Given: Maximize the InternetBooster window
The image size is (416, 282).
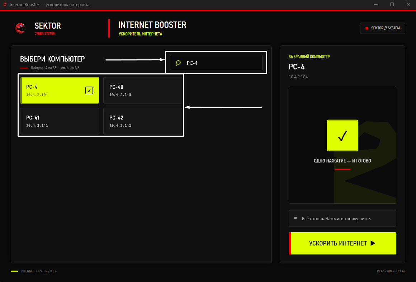Looking at the screenshot, I should 392,4.
